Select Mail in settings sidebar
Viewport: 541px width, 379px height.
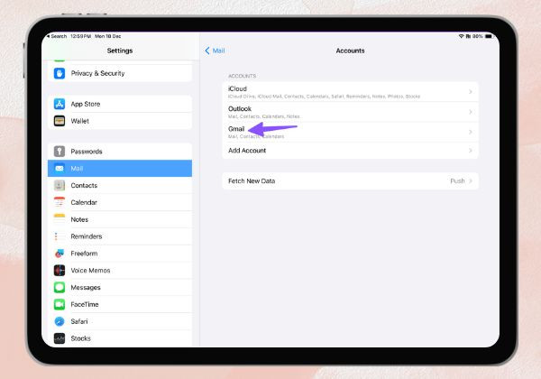point(120,168)
